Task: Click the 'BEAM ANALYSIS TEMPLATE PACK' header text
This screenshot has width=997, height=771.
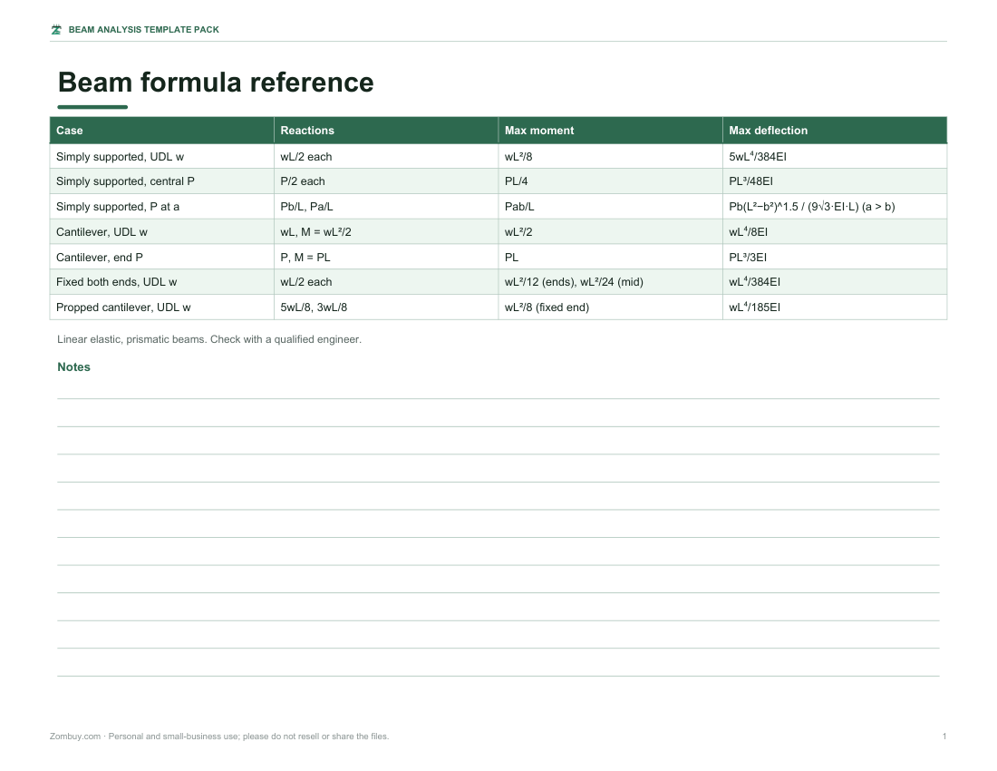Action: pos(144,30)
